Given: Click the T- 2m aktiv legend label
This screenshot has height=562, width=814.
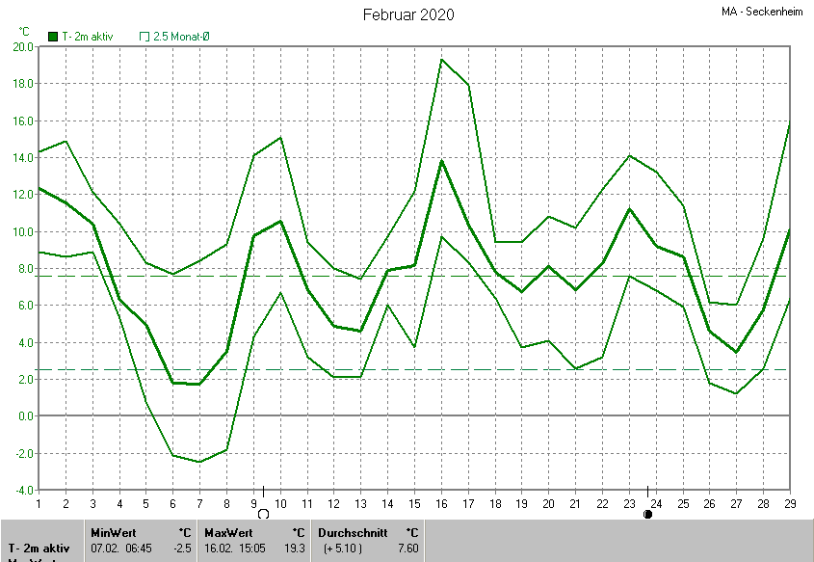Looking at the screenshot, I should click(87, 37).
